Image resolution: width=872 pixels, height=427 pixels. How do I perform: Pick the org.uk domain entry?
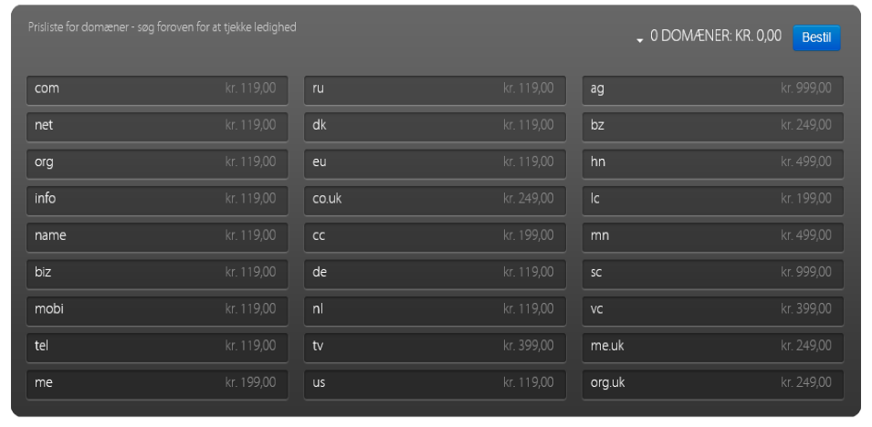click(713, 383)
